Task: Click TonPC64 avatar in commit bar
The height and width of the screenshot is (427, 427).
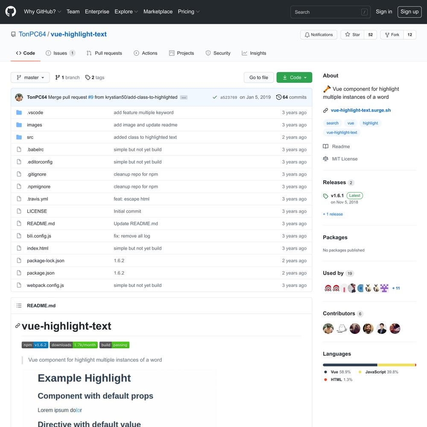Action: point(19,97)
